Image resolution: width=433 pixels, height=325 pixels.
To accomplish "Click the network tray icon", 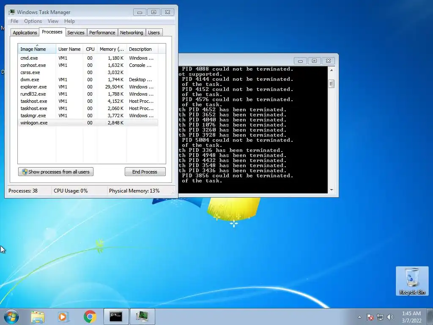I will (x=380, y=317).
